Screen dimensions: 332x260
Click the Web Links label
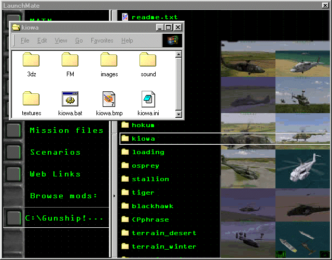[56, 174]
